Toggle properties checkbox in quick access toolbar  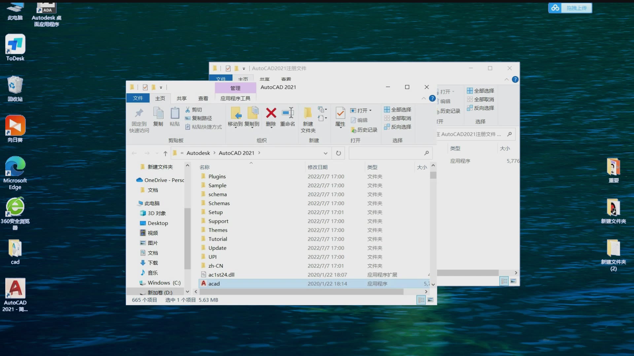[145, 87]
